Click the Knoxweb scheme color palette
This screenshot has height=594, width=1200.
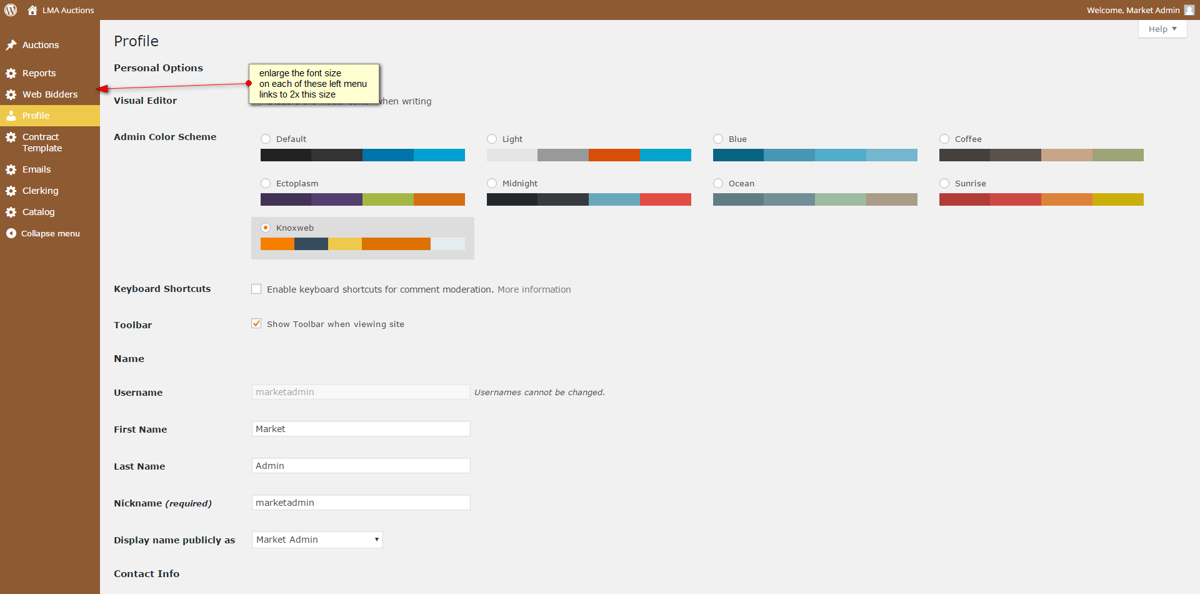362,244
